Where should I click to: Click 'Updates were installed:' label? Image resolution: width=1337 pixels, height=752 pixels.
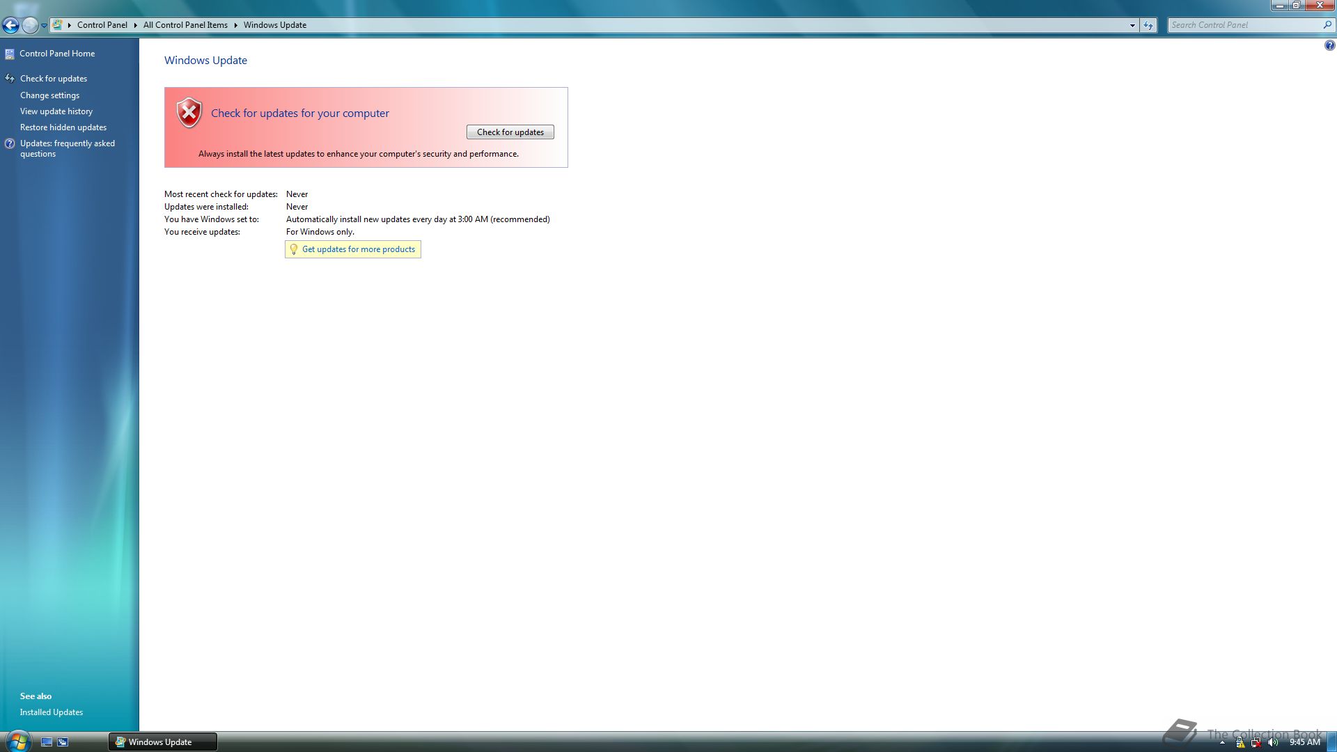click(x=206, y=207)
